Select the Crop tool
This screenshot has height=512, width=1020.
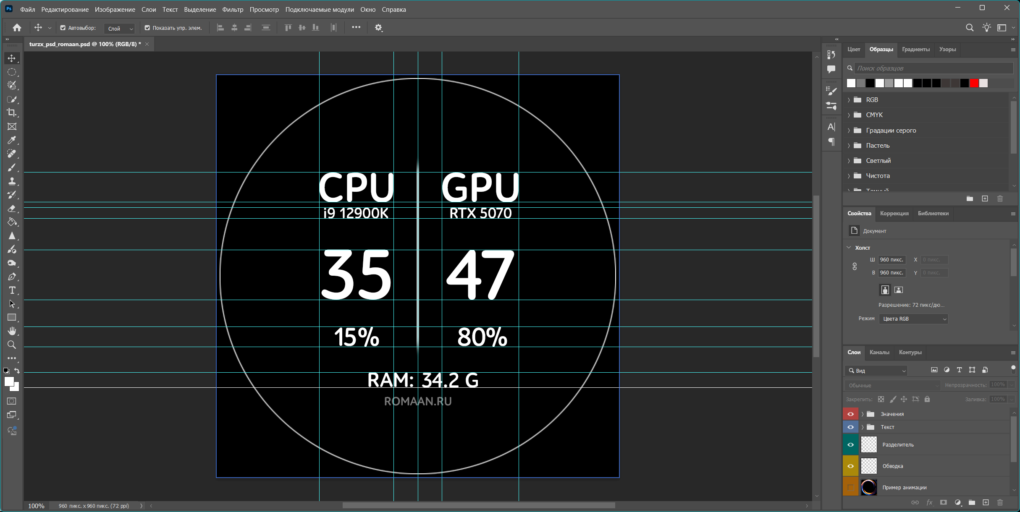[x=12, y=112]
